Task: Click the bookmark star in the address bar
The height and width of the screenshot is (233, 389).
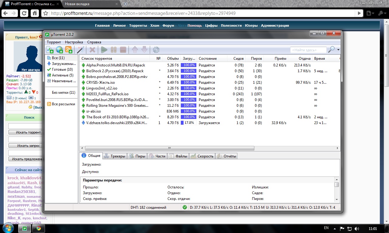Action: (x=46, y=13)
